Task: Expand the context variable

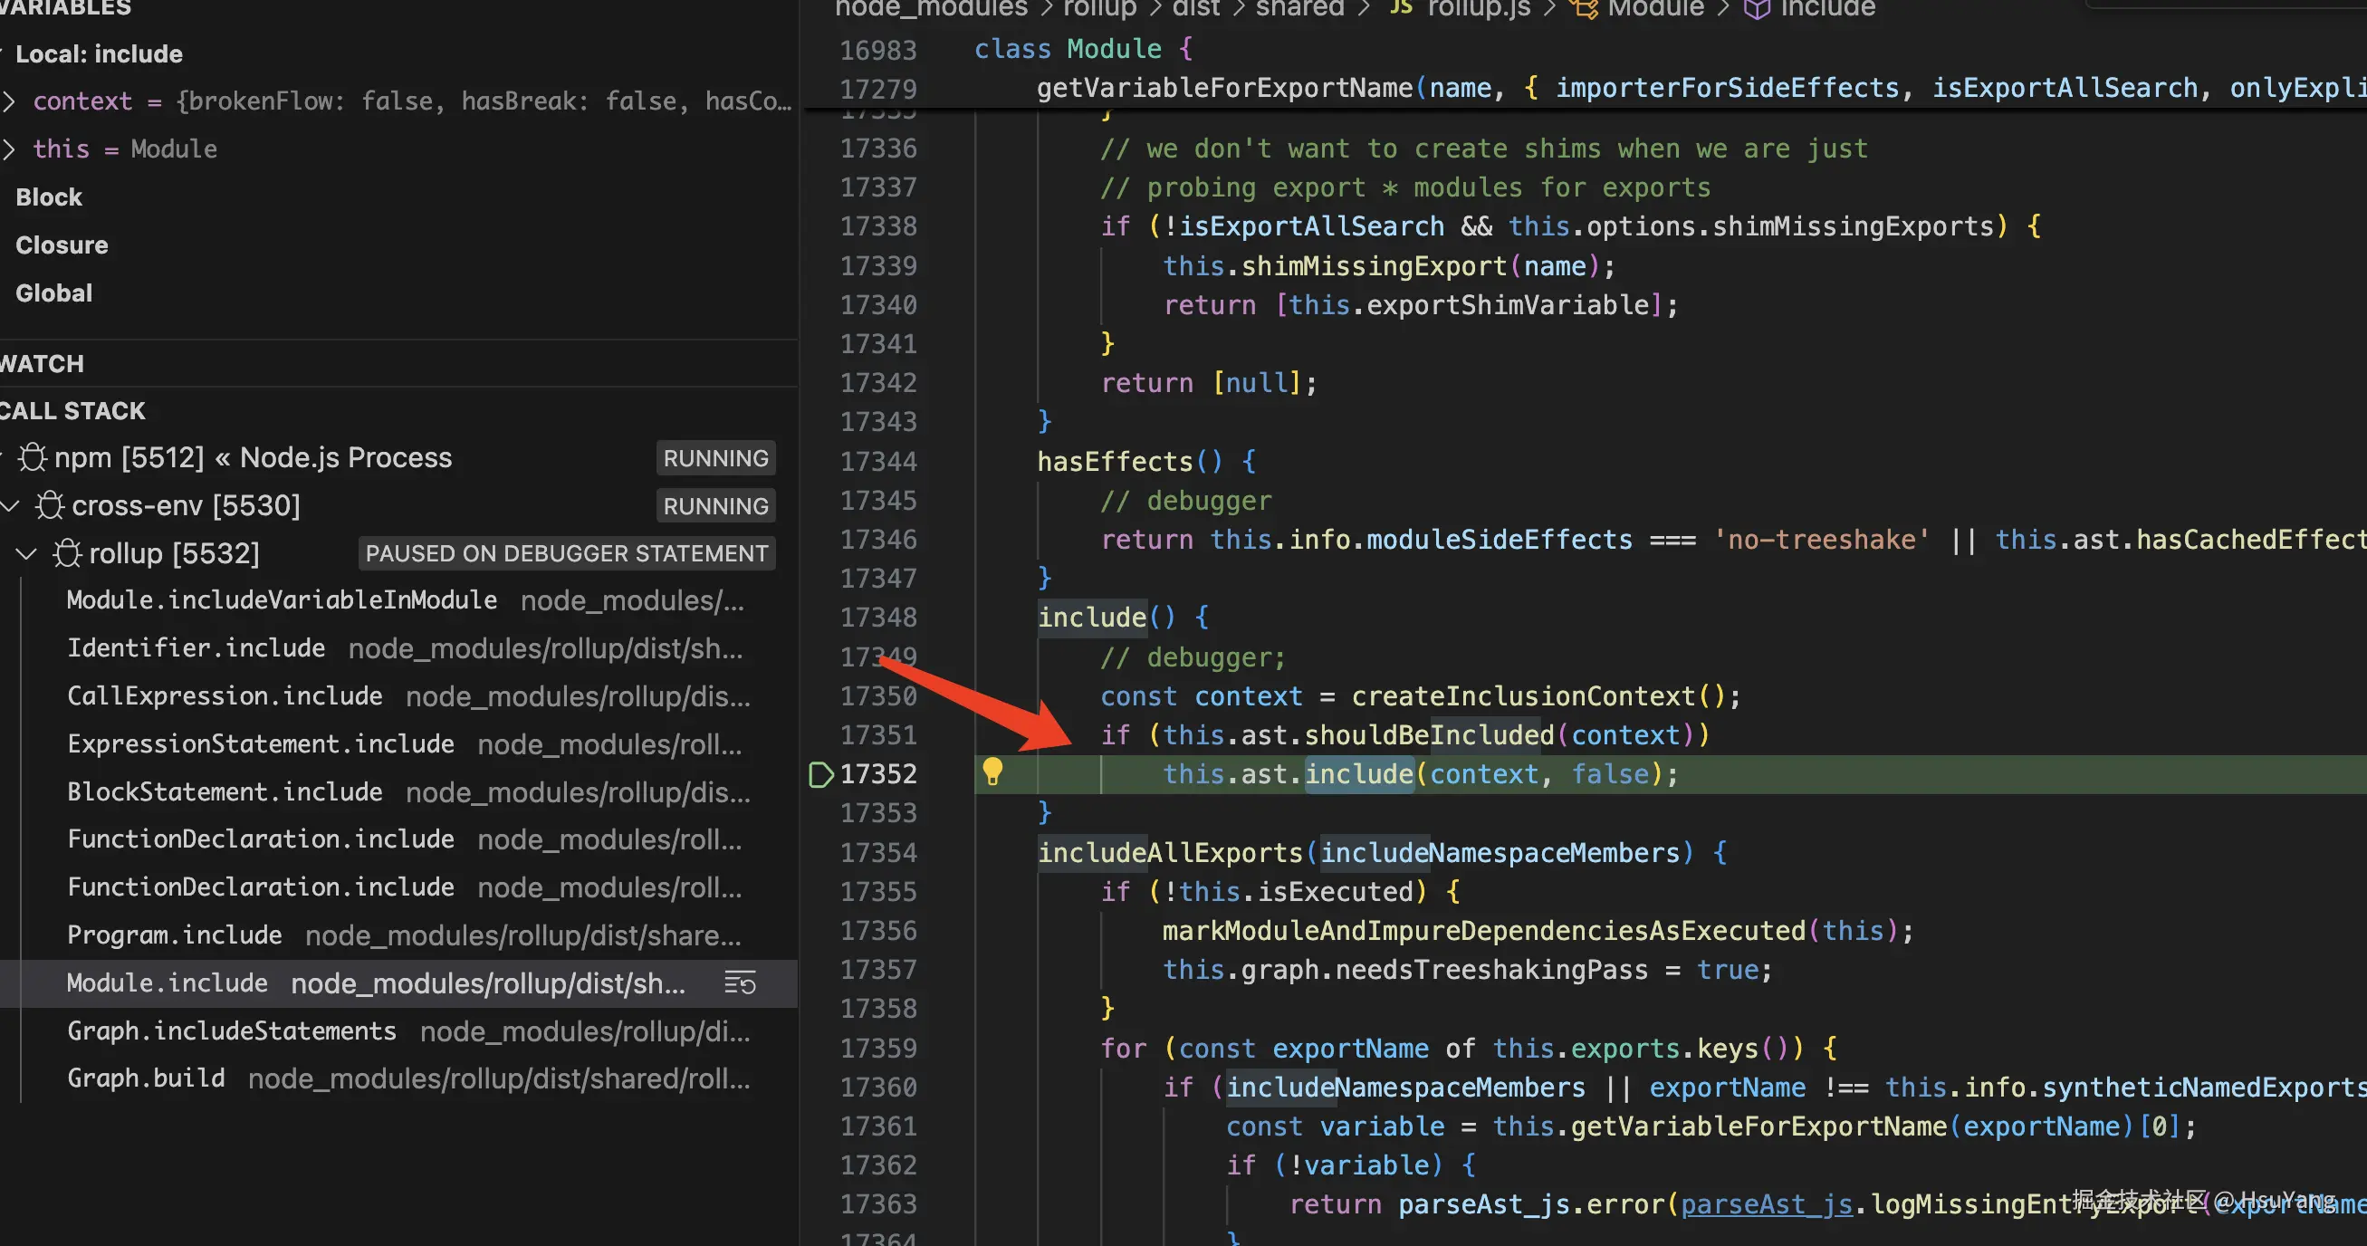Action: [x=9, y=101]
